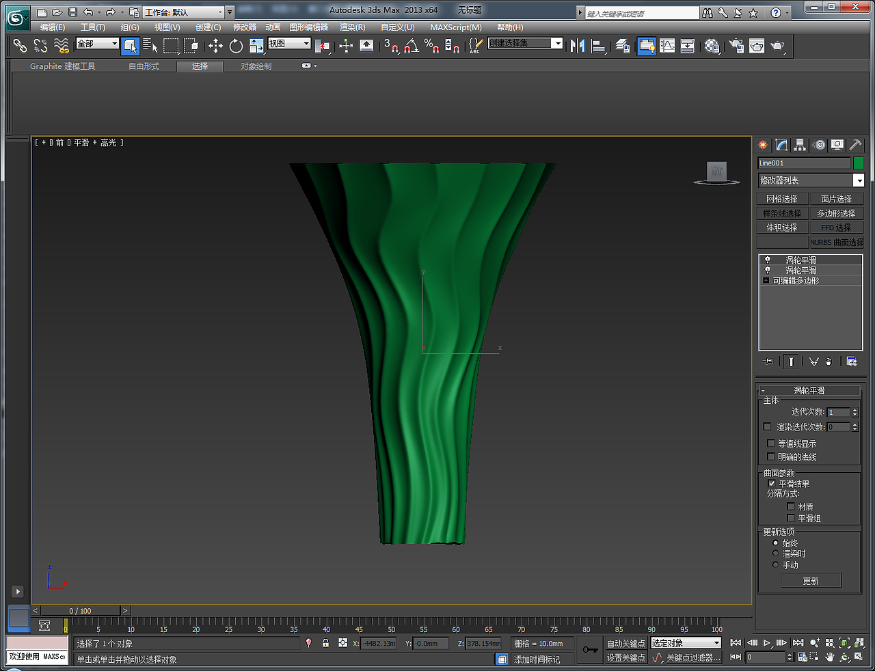
Task: Click the Unlink Selection tool
Action: pos(41,46)
